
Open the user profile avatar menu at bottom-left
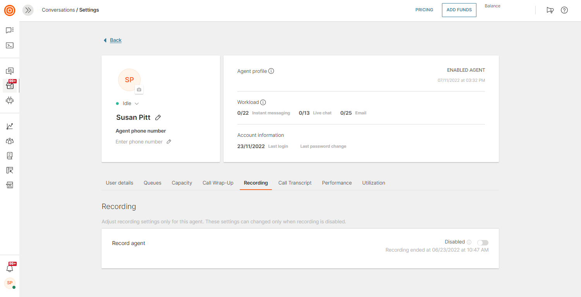click(x=10, y=283)
